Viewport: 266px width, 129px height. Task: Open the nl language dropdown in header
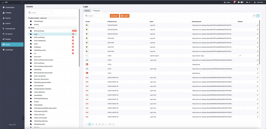coord(249,2)
